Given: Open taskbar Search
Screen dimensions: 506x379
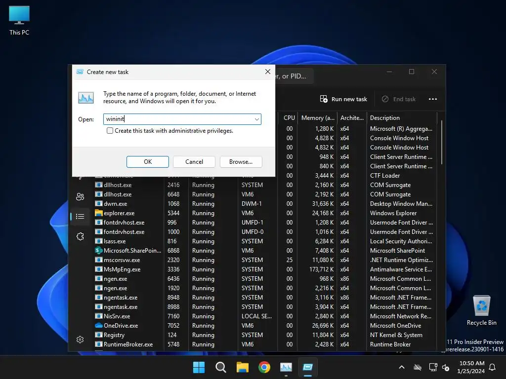Looking at the screenshot, I should tap(221, 367).
